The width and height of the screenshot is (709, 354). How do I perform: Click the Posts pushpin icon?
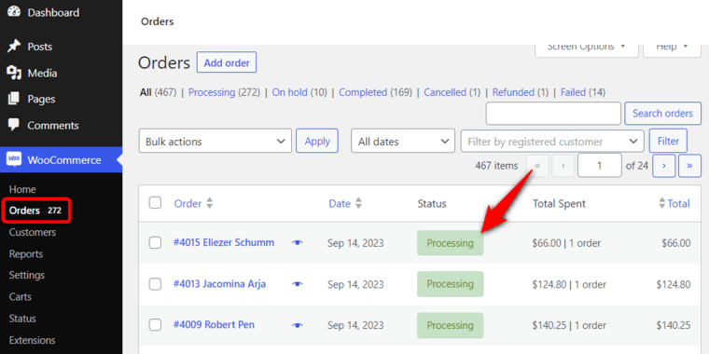pos(14,47)
